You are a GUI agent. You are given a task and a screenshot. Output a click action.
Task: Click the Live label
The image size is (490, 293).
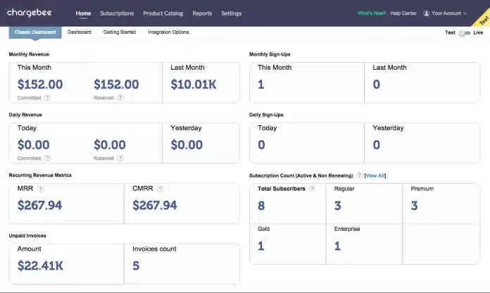click(478, 32)
